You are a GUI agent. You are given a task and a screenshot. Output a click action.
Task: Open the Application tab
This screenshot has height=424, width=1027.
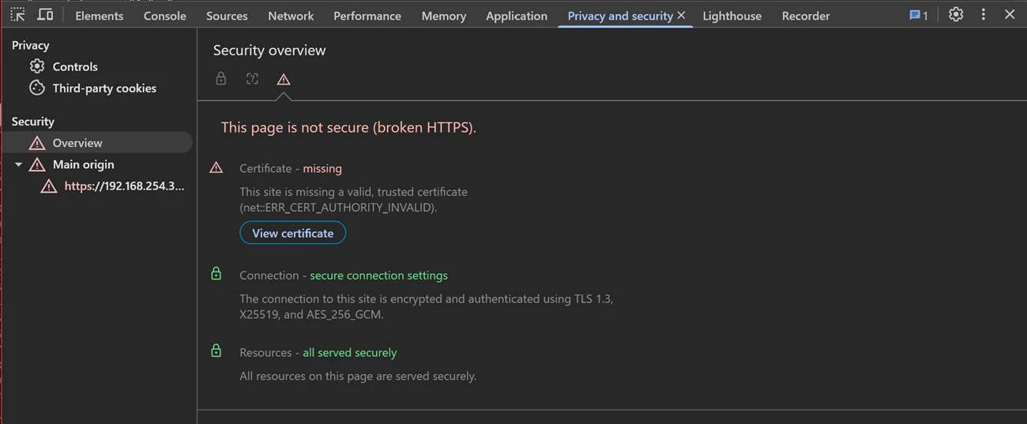click(x=517, y=16)
